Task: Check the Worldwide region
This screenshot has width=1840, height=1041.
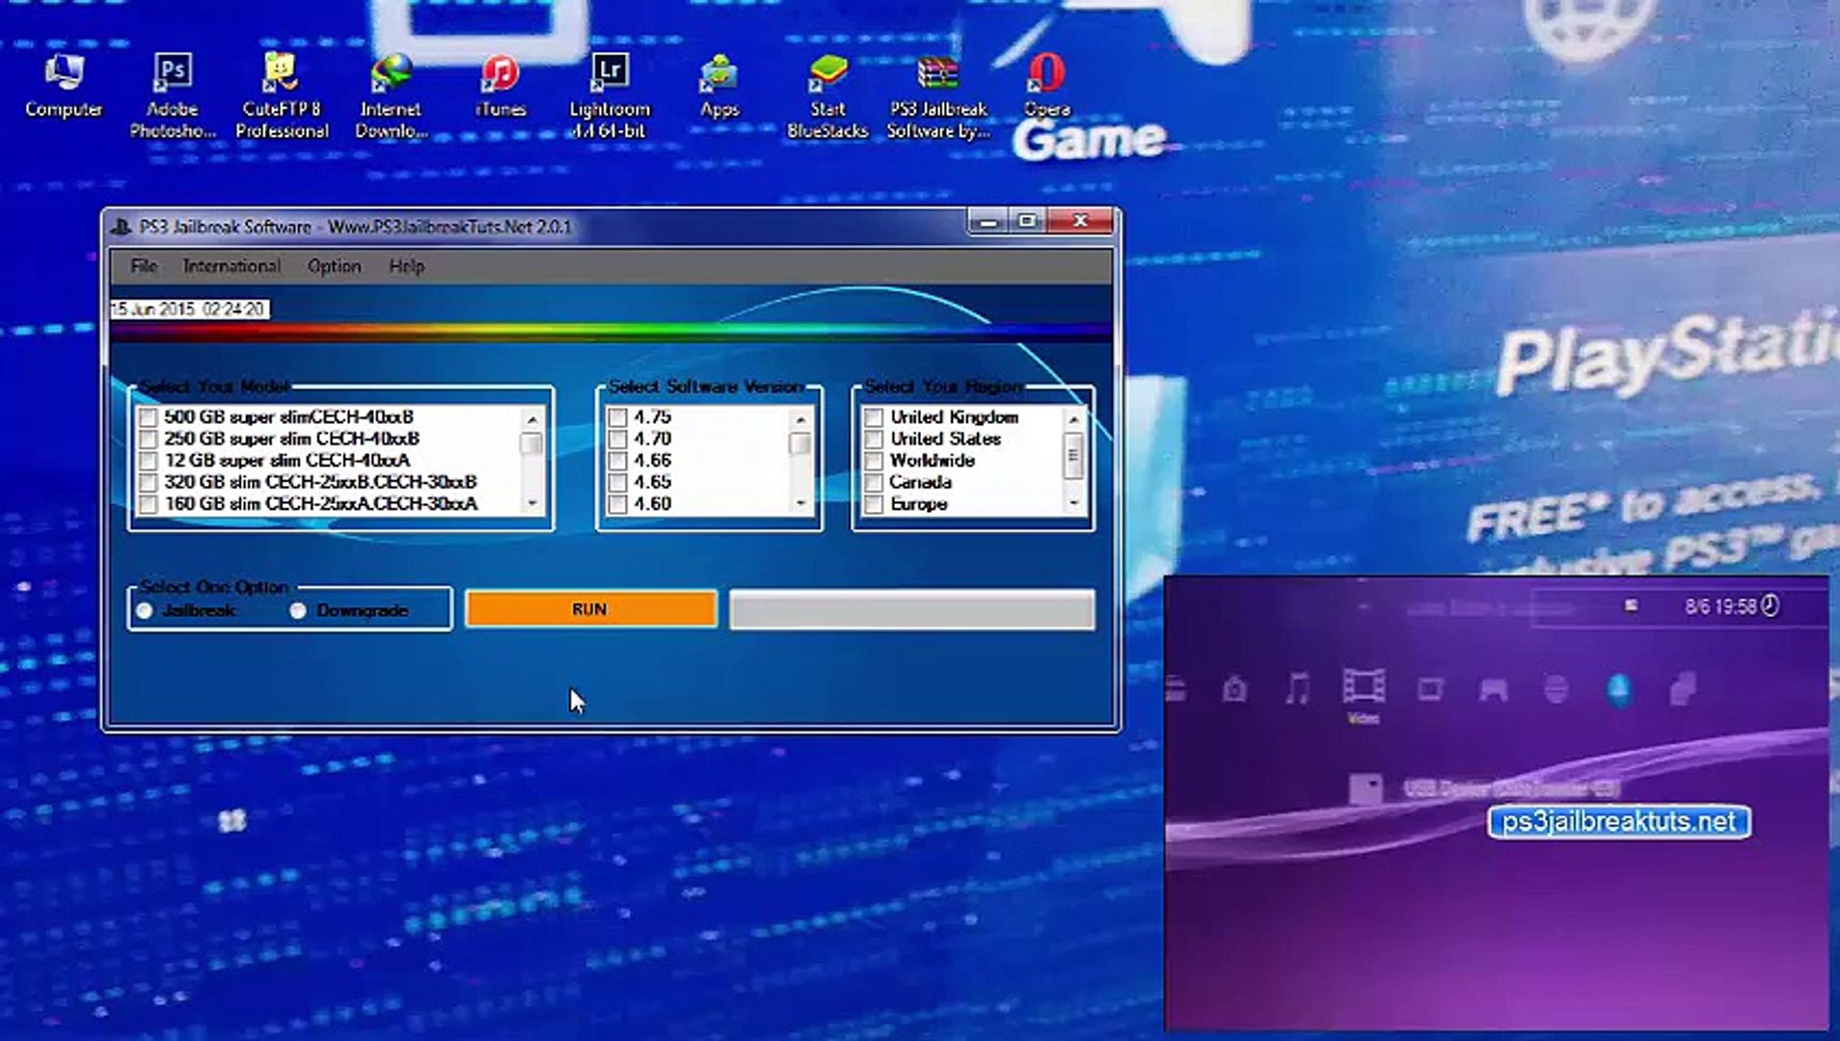Action: click(x=874, y=461)
